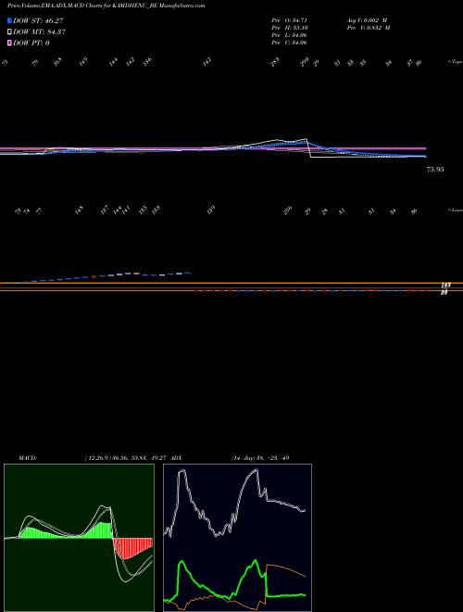Click the MACD (12,26,9) parameter values

(127, 458)
